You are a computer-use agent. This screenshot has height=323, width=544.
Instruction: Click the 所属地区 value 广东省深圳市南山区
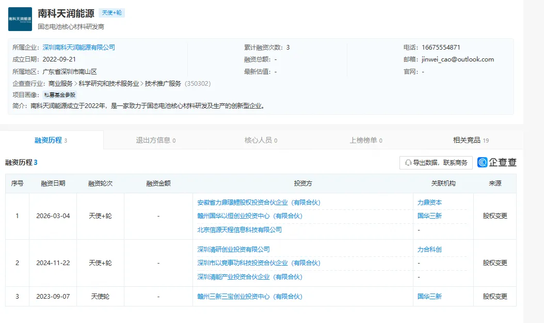(x=70, y=71)
